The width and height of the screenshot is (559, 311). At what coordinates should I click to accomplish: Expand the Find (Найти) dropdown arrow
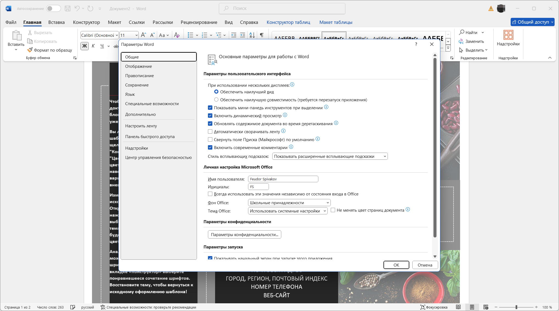(483, 32)
